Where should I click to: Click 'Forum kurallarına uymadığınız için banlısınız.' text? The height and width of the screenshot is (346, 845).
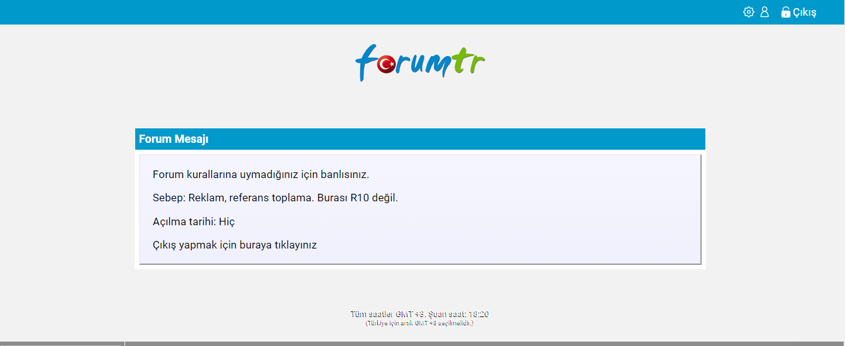261,174
